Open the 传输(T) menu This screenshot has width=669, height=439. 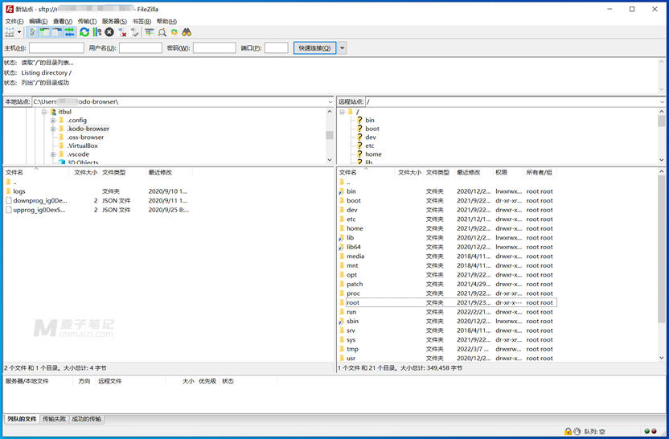click(x=87, y=22)
